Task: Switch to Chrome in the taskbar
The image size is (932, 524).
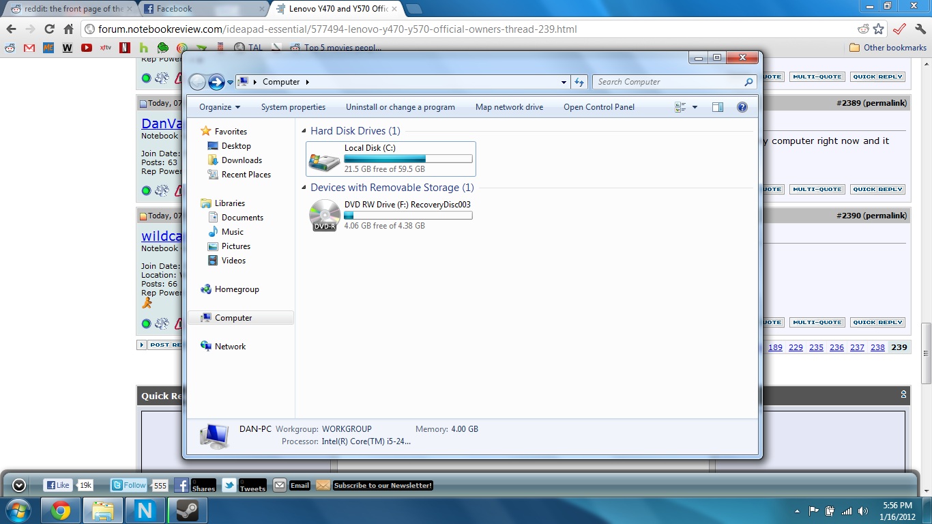Action: tap(61, 510)
